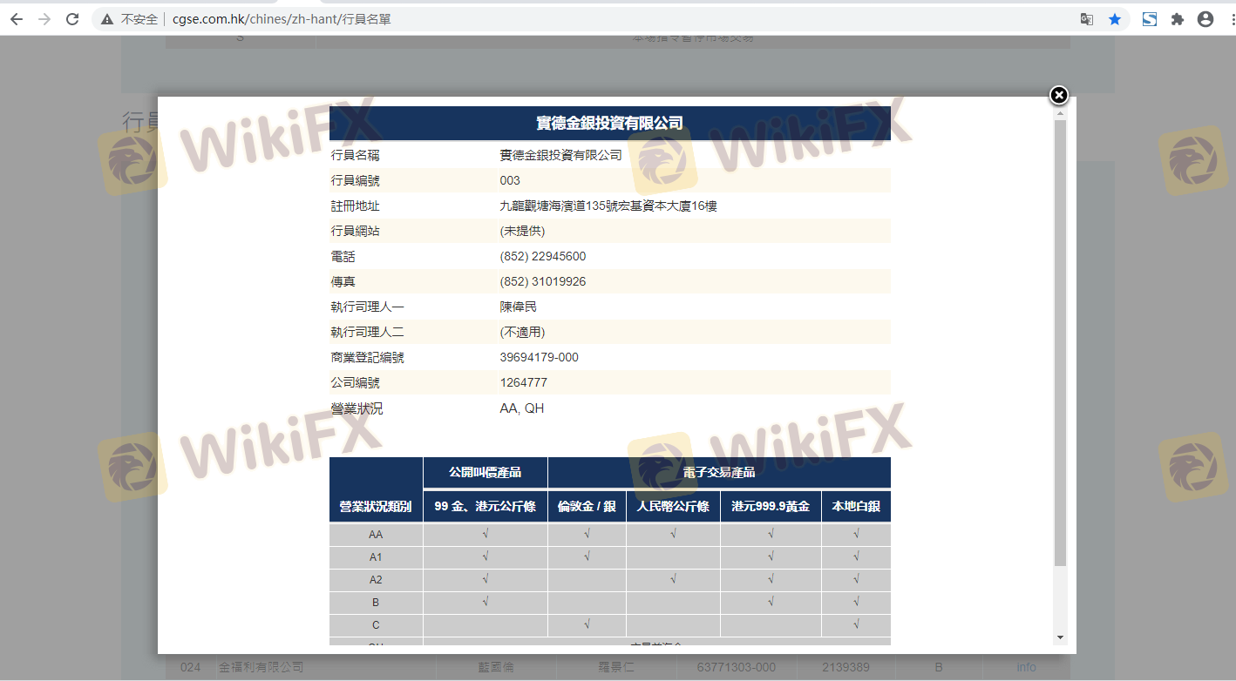
Task: Click AA row checkmark under 人民幣公斤條
Action: tap(673, 534)
